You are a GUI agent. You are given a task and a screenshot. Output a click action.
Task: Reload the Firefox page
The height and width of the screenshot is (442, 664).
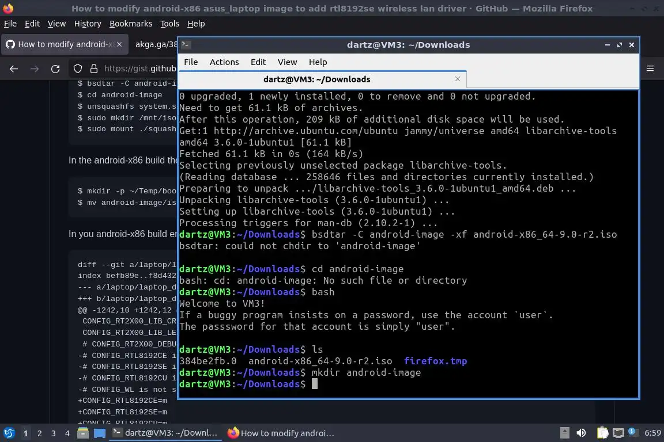coord(55,68)
